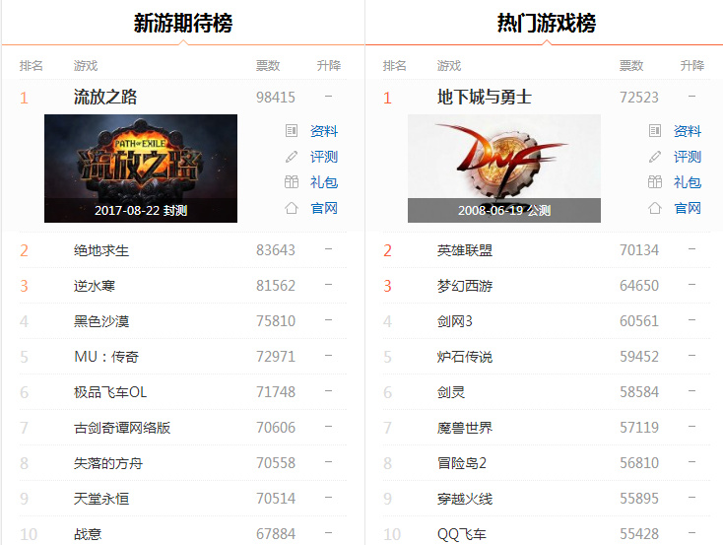
Task: Click the 礼包 gift icon under 地下城与勇士
Action: coord(655,182)
